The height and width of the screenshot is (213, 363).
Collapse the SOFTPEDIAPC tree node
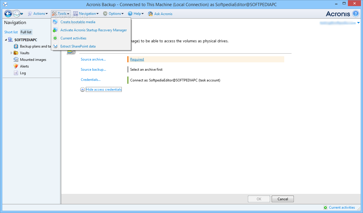pyautogui.click(x=6, y=40)
